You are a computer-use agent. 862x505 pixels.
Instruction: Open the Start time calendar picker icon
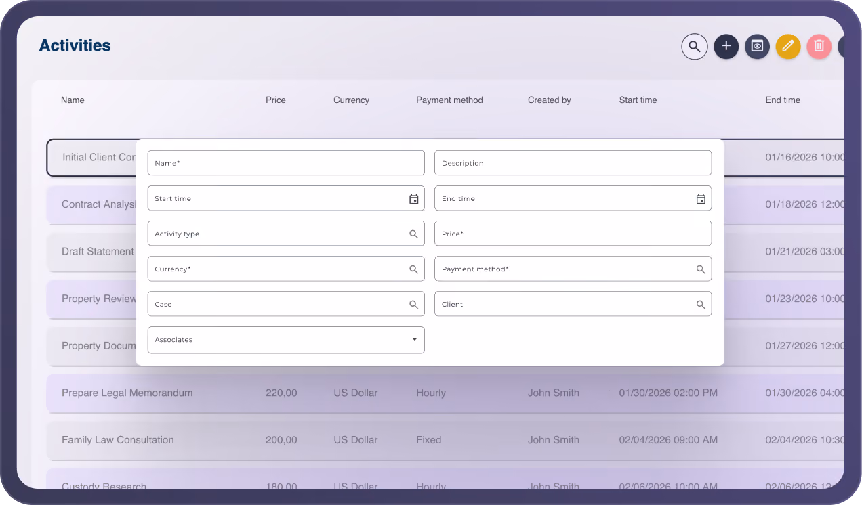(414, 199)
